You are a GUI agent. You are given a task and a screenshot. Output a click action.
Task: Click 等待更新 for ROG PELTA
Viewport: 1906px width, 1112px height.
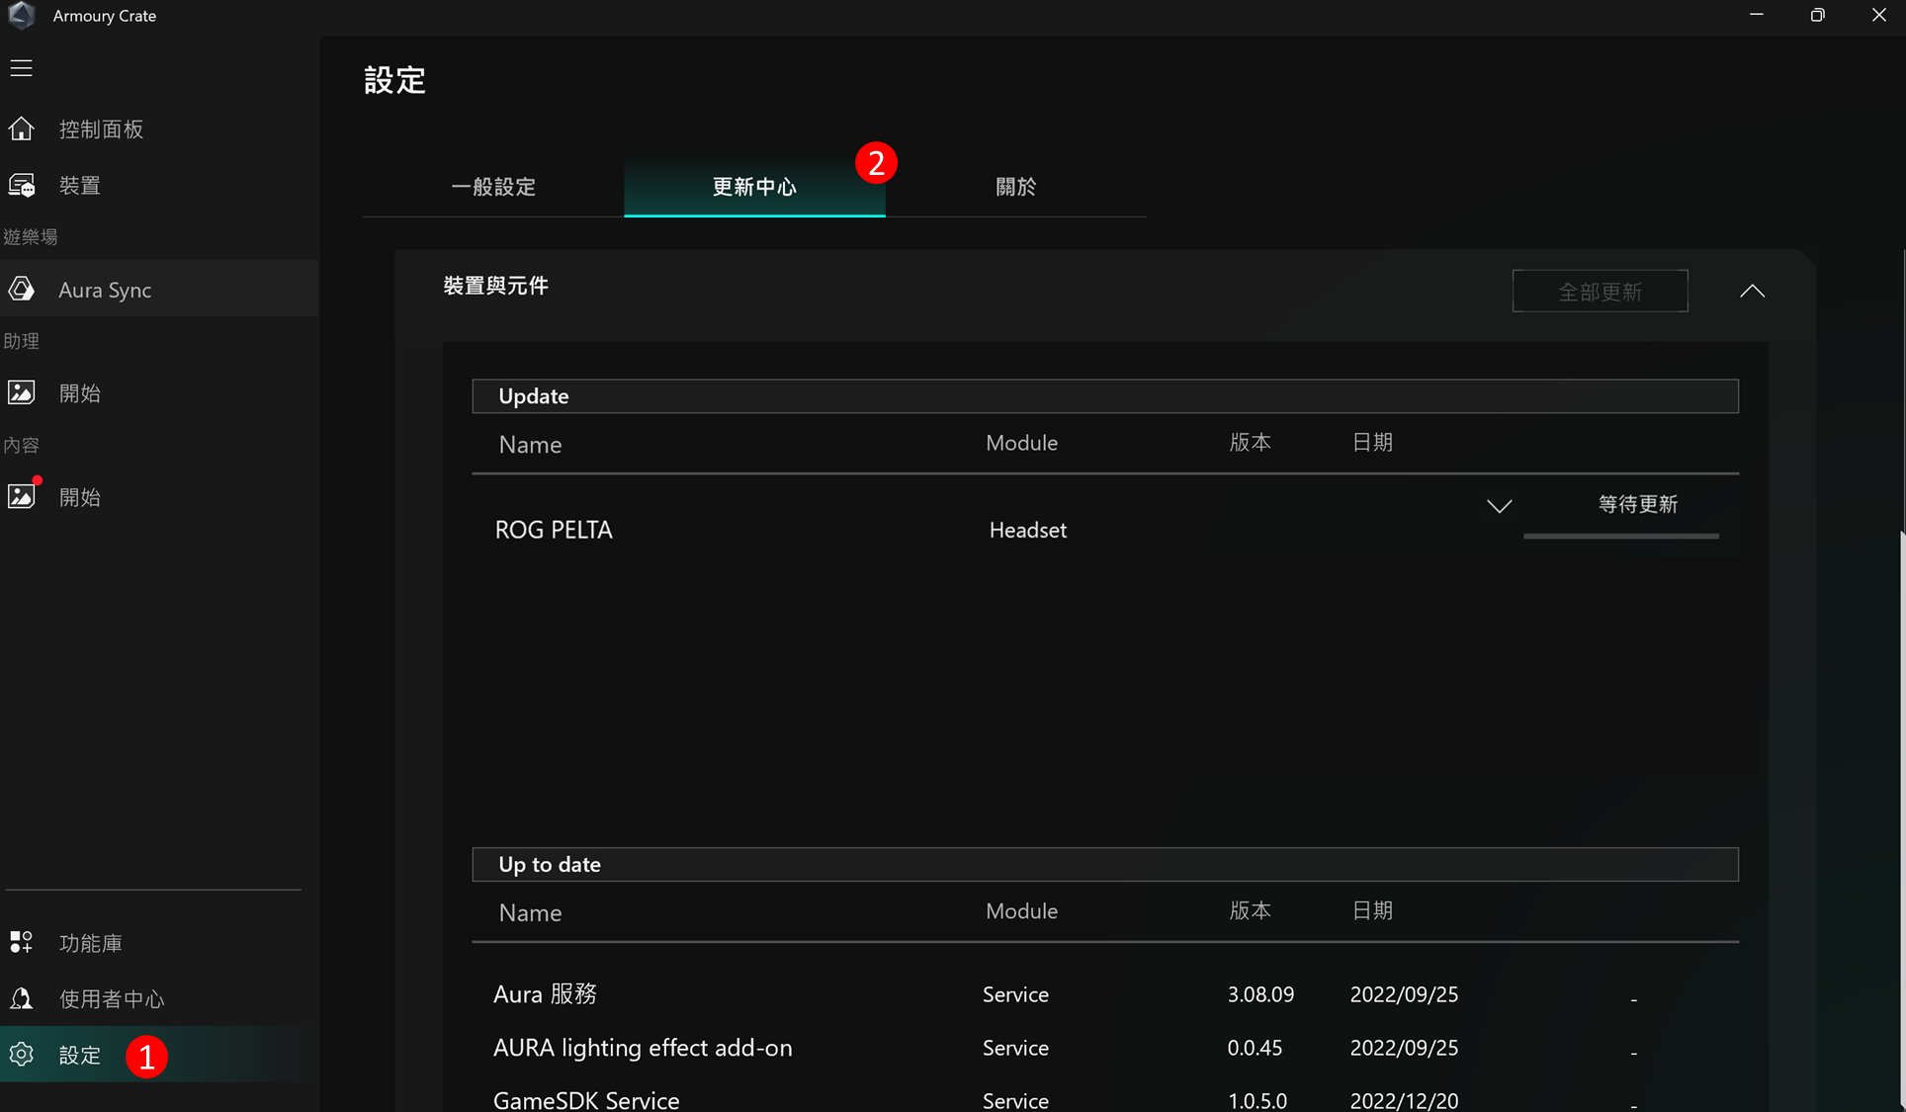click(1637, 504)
